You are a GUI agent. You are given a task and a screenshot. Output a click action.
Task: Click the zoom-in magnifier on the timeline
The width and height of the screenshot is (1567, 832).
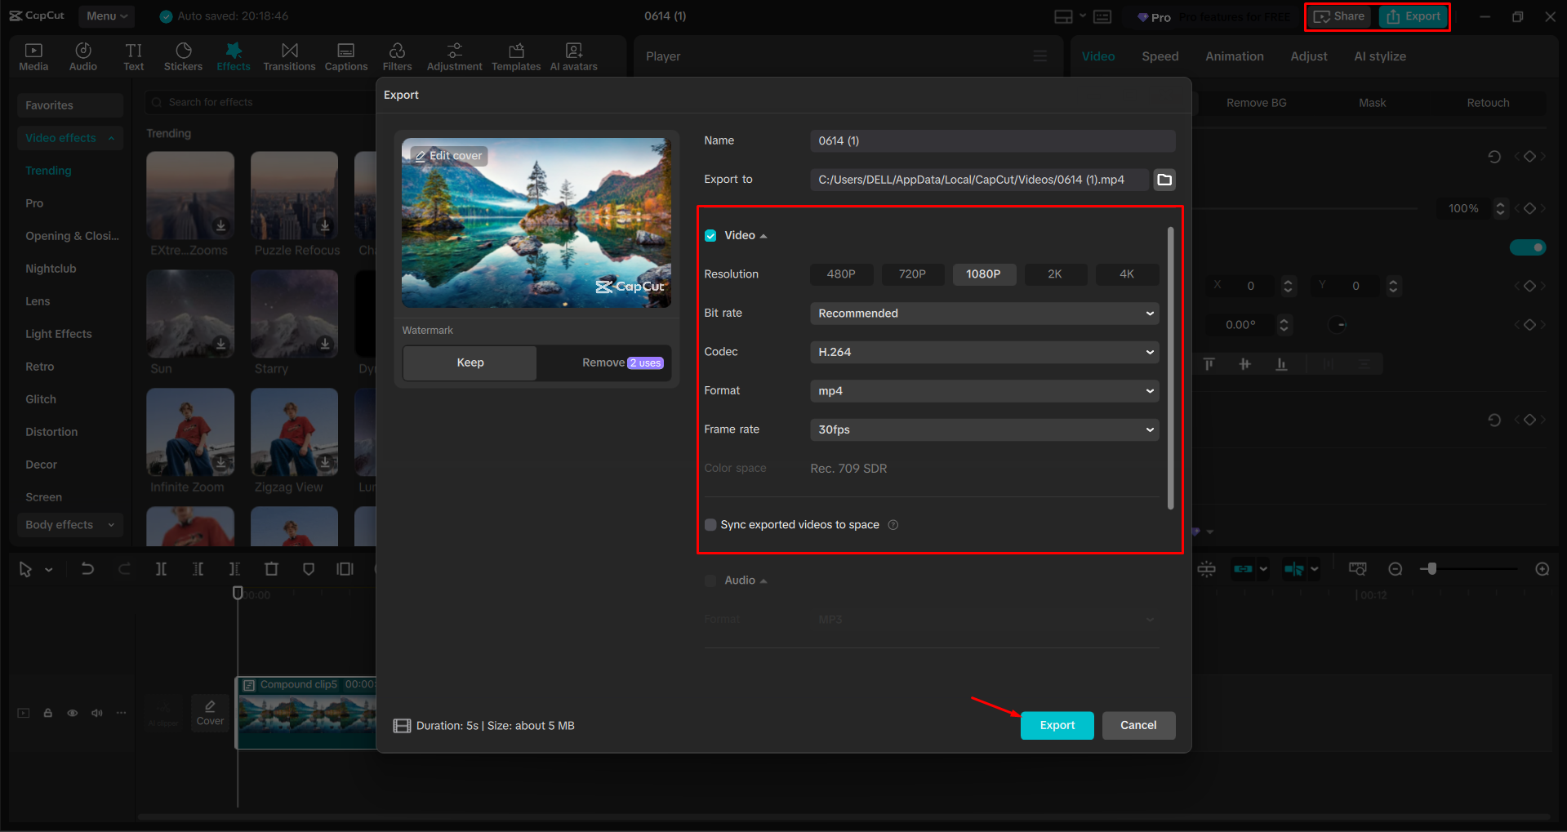click(x=1542, y=568)
